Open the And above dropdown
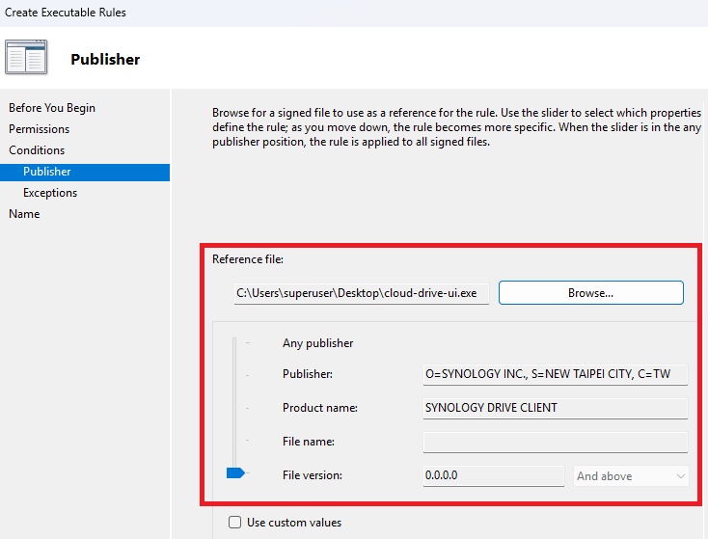 pyautogui.click(x=631, y=475)
